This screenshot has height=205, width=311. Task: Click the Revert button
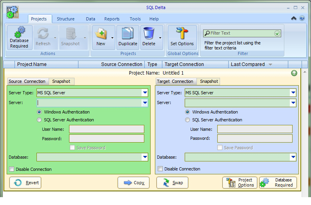(x=25, y=183)
